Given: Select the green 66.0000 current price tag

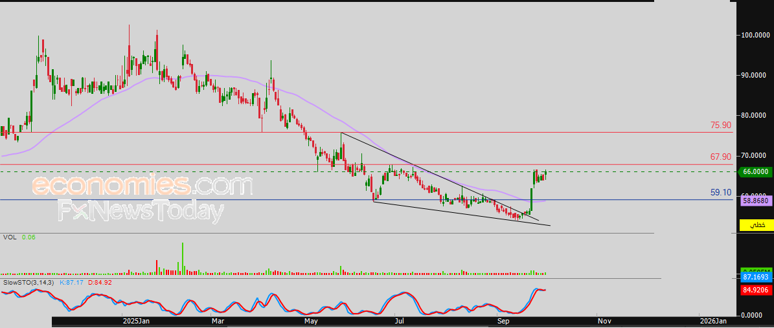Looking at the screenshot, I should (x=755, y=171).
